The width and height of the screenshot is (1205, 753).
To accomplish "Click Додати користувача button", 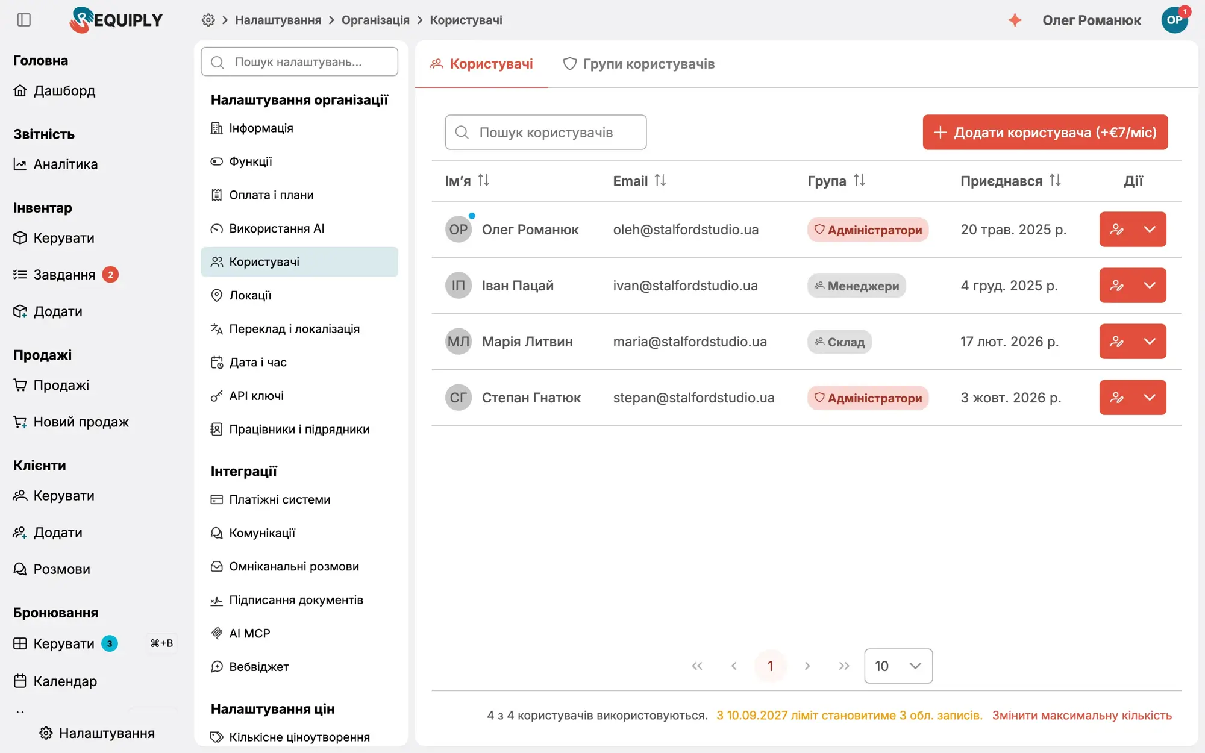I will (1045, 132).
